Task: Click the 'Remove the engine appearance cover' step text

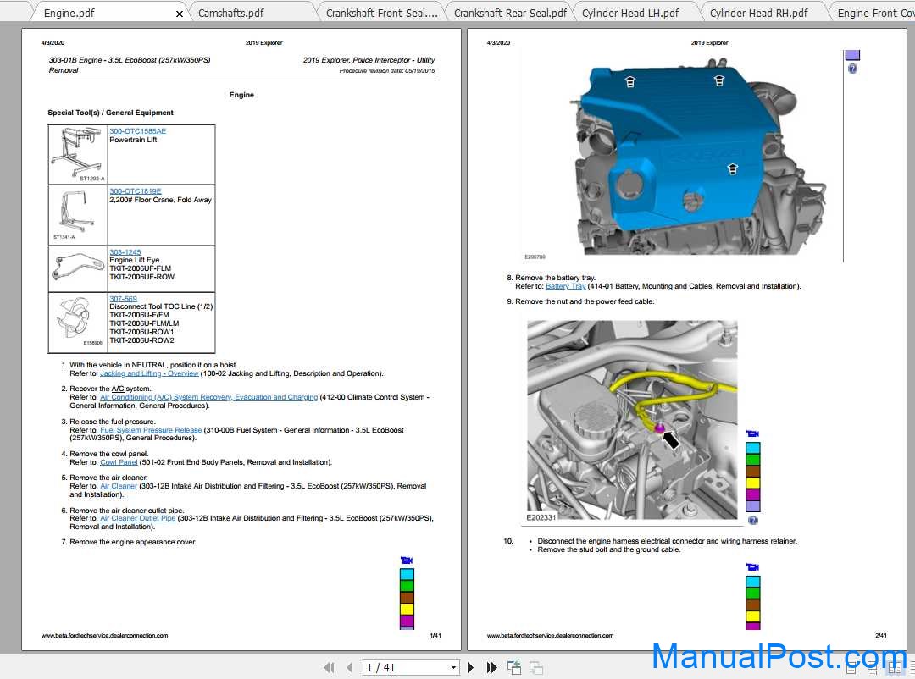Action: point(133,542)
